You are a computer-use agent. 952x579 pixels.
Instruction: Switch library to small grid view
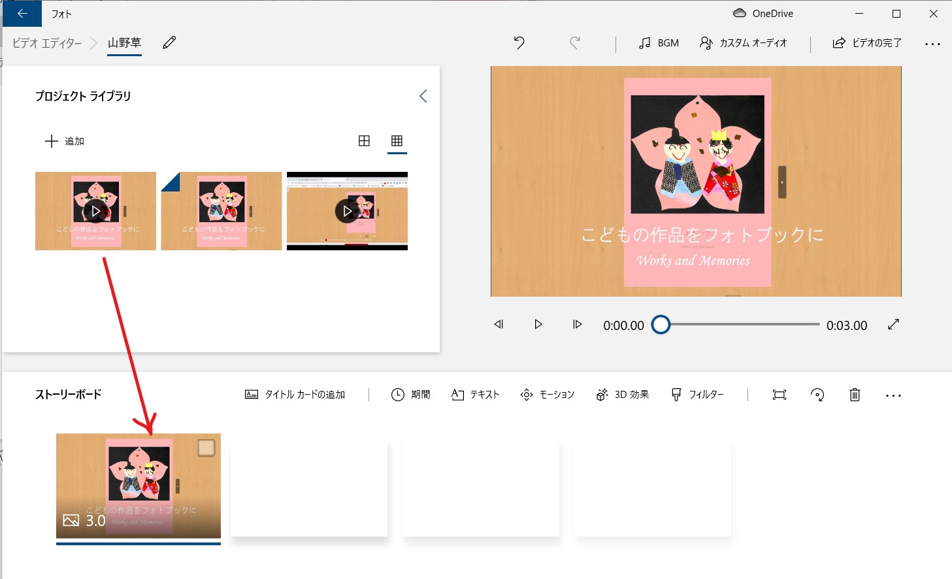click(397, 141)
